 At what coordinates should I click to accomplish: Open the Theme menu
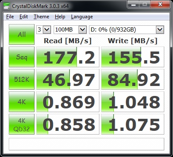tap(42, 17)
